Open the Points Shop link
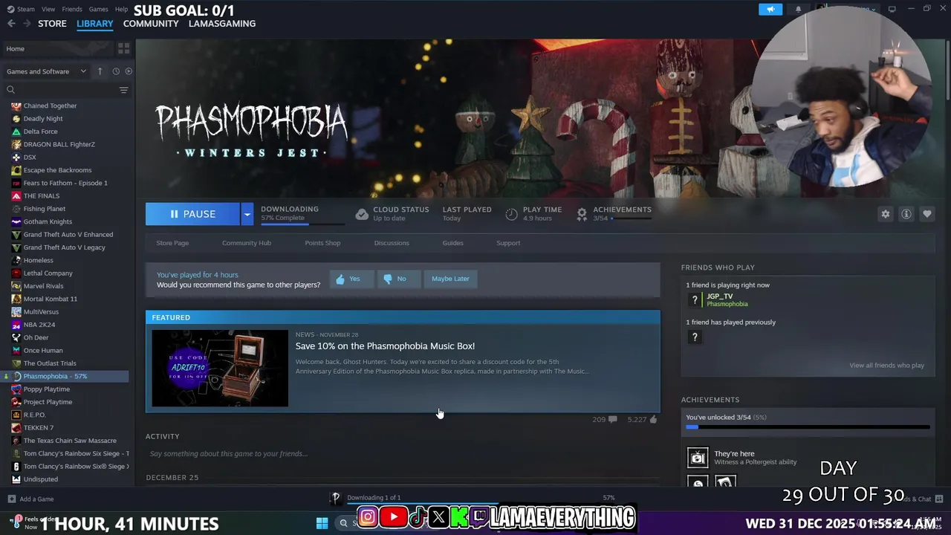Screen dimensions: 951x535 point(322,243)
